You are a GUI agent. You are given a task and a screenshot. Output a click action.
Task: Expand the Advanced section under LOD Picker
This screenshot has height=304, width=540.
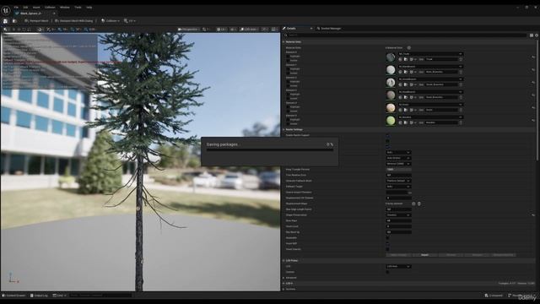283,278
